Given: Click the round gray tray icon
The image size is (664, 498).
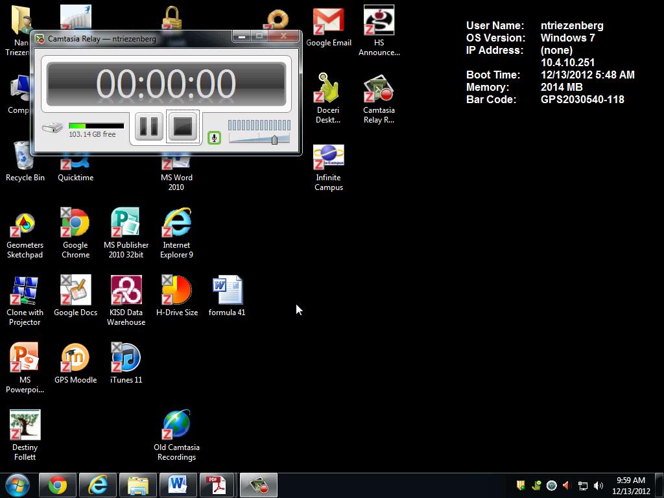Looking at the screenshot, I should click(551, 485).
